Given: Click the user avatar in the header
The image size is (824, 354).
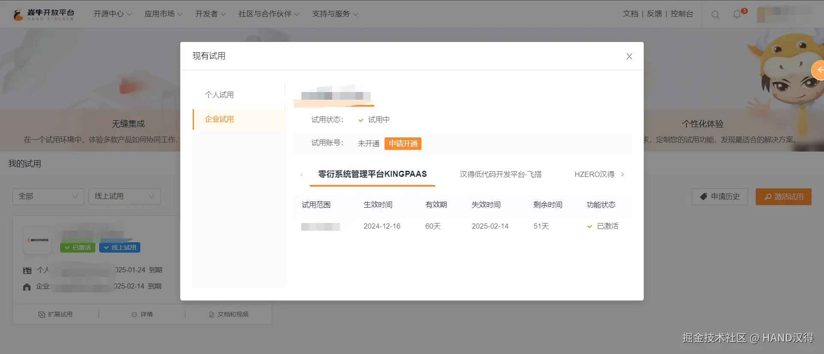Looking at the screenshot, I should click(761, 15).
